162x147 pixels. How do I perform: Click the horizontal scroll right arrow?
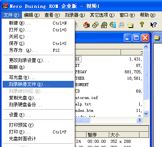tap(139, 120)
